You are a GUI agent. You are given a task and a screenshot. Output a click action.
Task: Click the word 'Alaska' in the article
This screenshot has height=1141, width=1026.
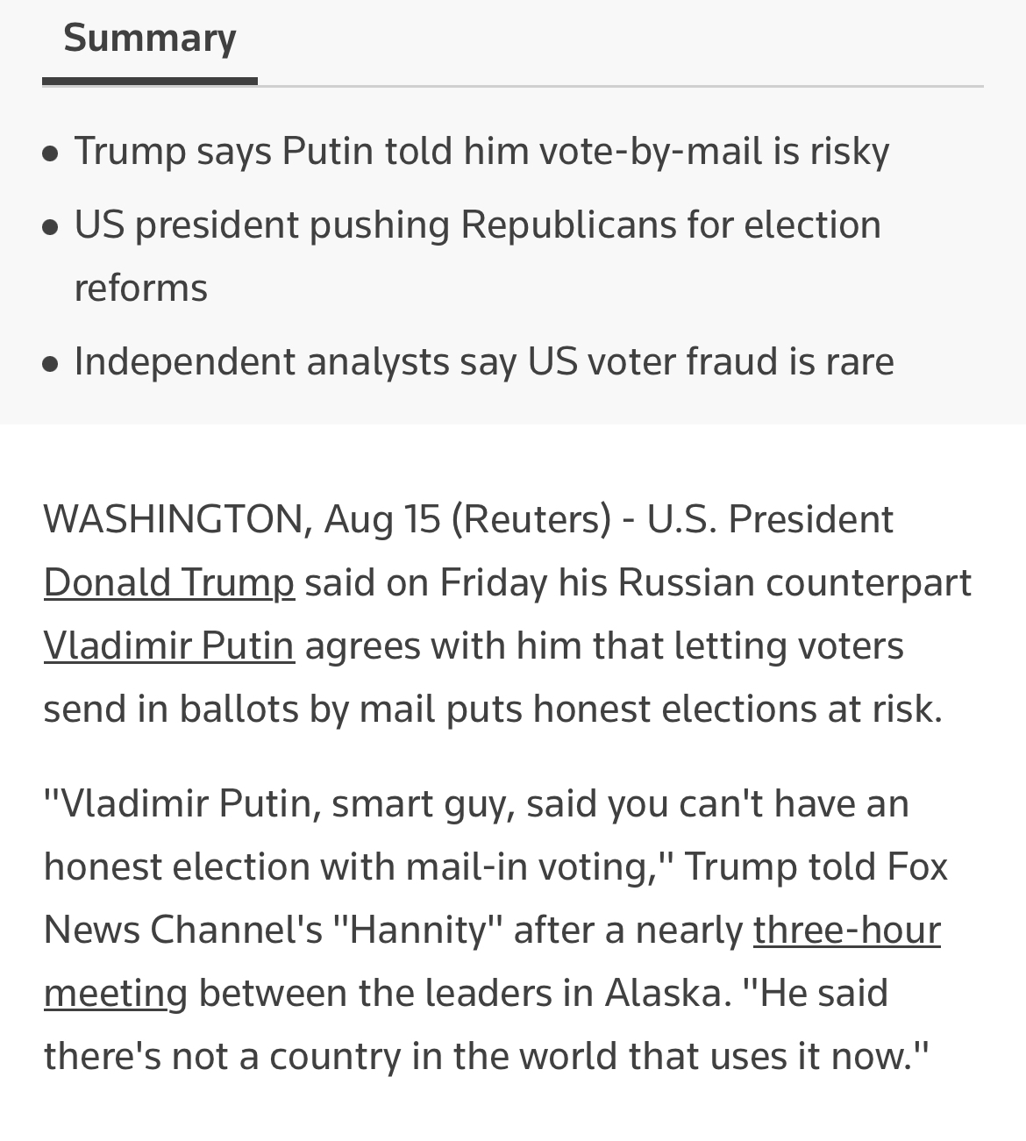click(x=662, y=993)
